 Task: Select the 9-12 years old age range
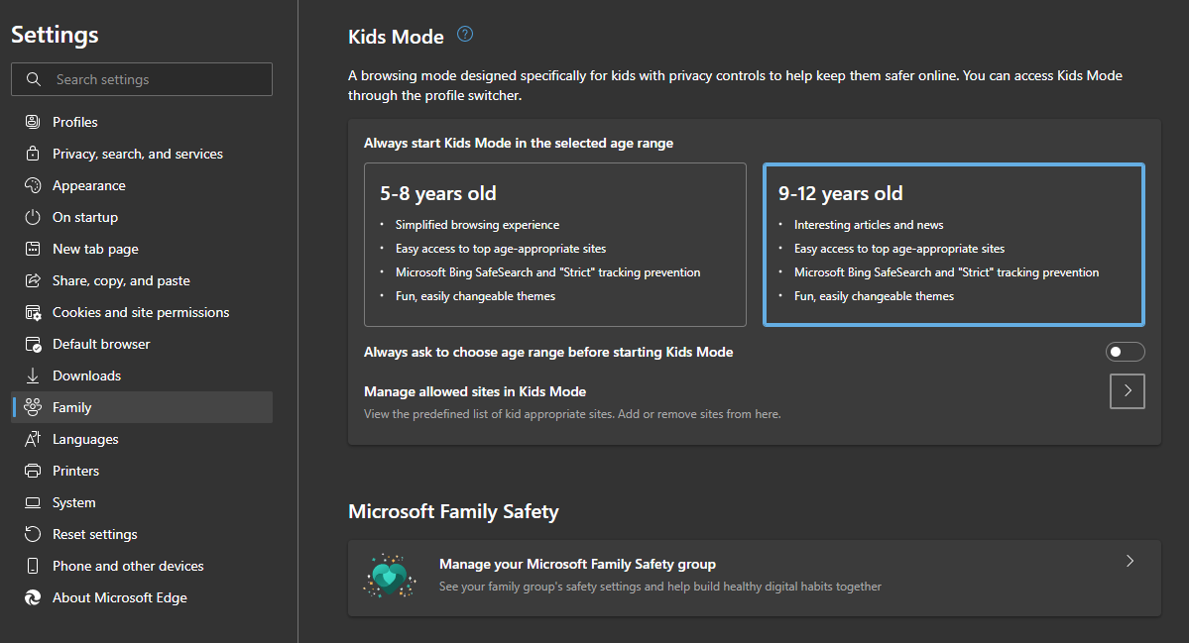952,244
